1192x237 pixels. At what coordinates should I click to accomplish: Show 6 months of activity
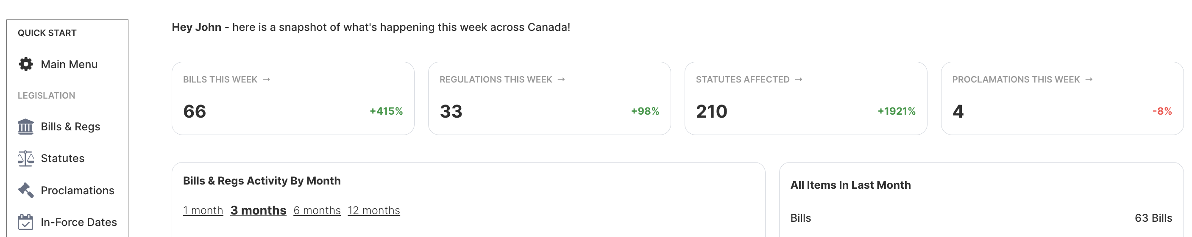pyautogui.click(x=317, y=211)
